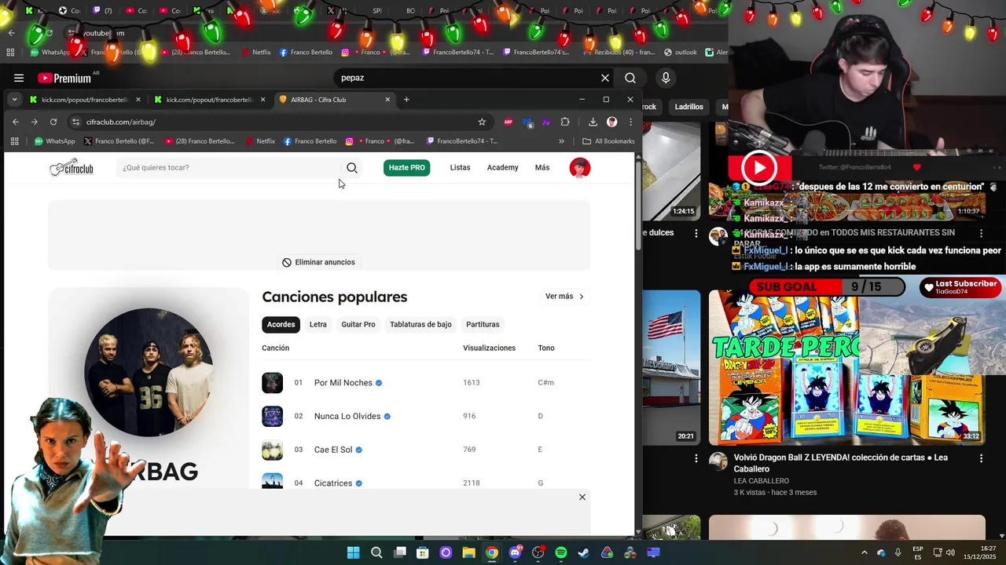Open the Volvió Dragon Ball Z LEYENDA video title
1006x565 pixels.
[x=840, y=463]
